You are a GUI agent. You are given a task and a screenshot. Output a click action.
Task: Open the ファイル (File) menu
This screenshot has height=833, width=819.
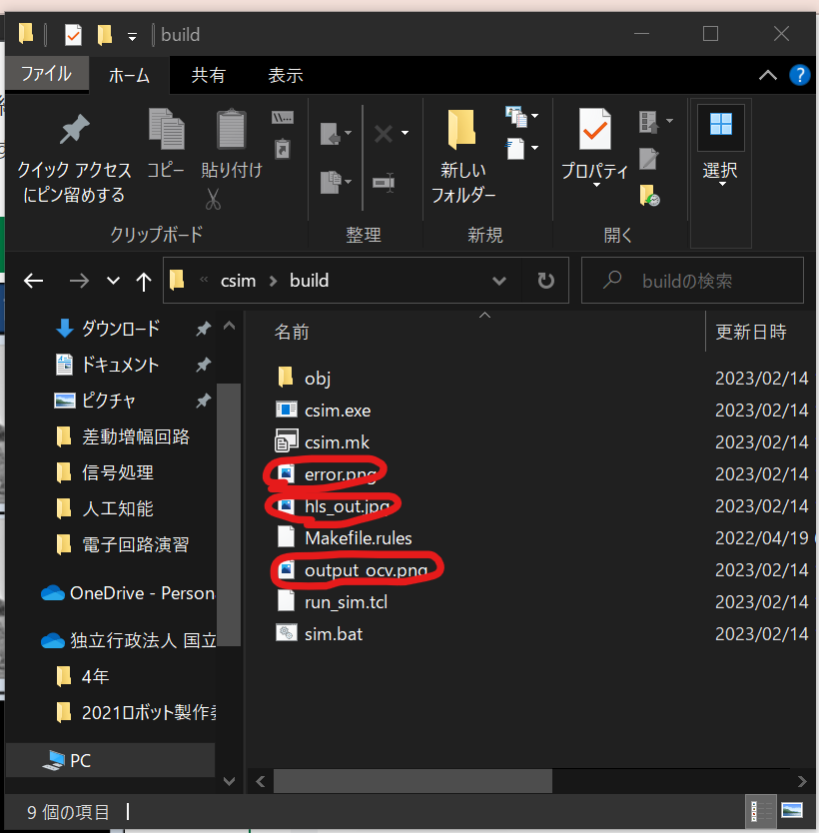click(x=46, y=75)
